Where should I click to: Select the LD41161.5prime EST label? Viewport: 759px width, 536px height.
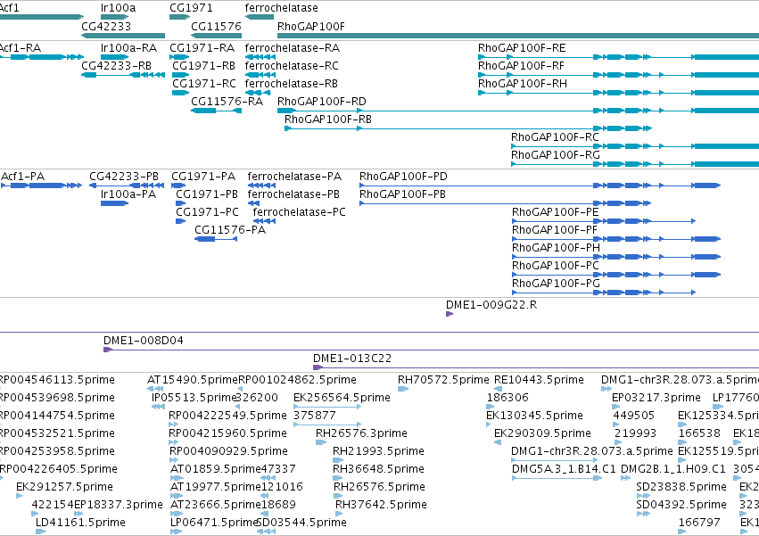pos(80,524)
